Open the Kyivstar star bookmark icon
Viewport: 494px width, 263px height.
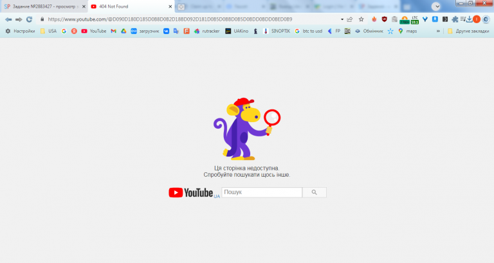pos(390,31)
